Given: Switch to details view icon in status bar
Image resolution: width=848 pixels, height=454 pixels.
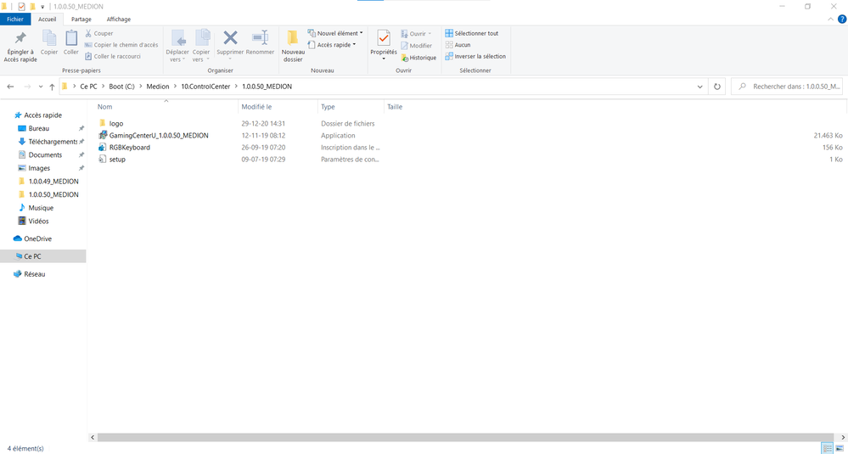Looking at the screenshot, I should [x=828, y=449].
